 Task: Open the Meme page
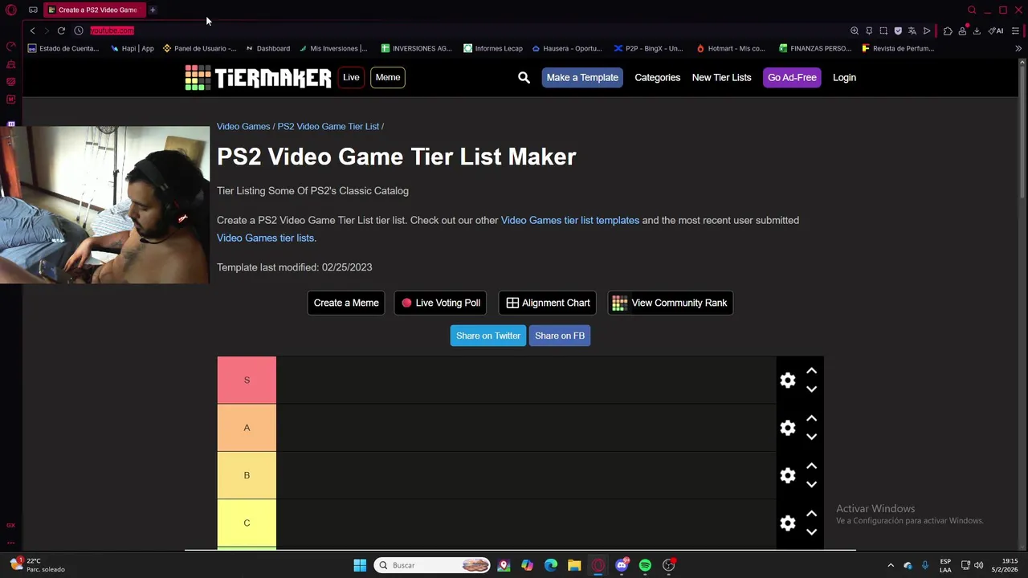pyautogui.click(x=388, y=78)
